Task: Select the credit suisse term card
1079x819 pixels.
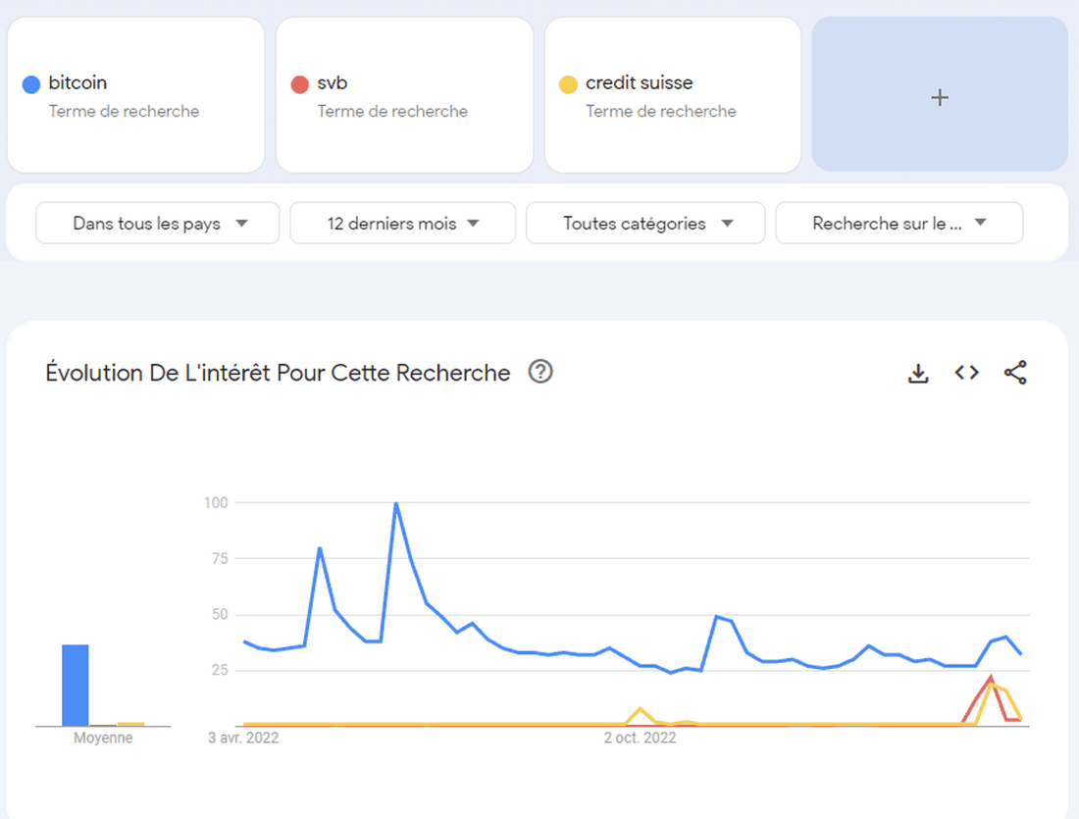Action: pos(673,95)
